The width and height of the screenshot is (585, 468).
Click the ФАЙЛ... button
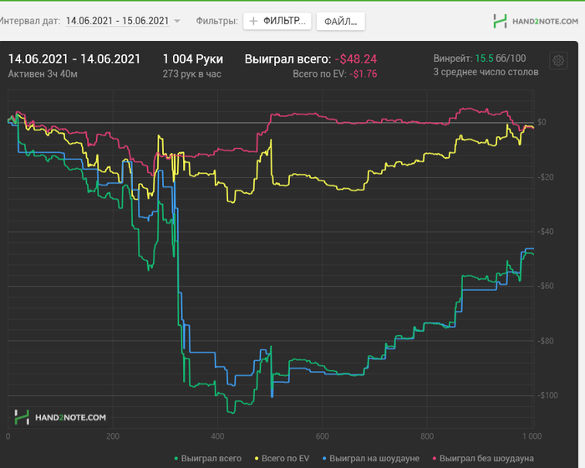click(340, 21)
